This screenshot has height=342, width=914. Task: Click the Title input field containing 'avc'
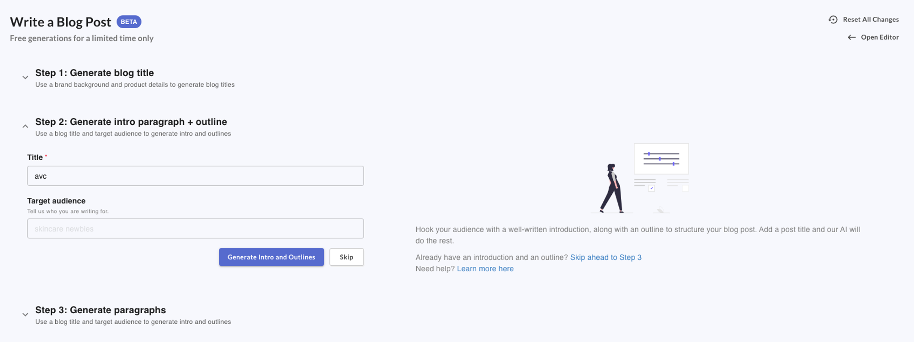coord(195,176)
